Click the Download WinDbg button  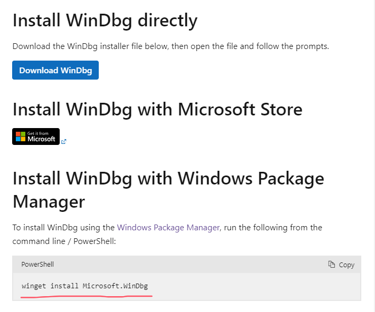[55, 70]
